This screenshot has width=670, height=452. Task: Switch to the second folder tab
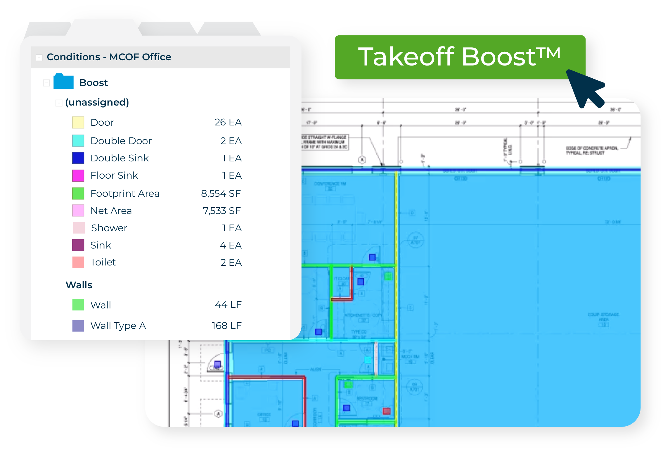(x=104, y=28)
